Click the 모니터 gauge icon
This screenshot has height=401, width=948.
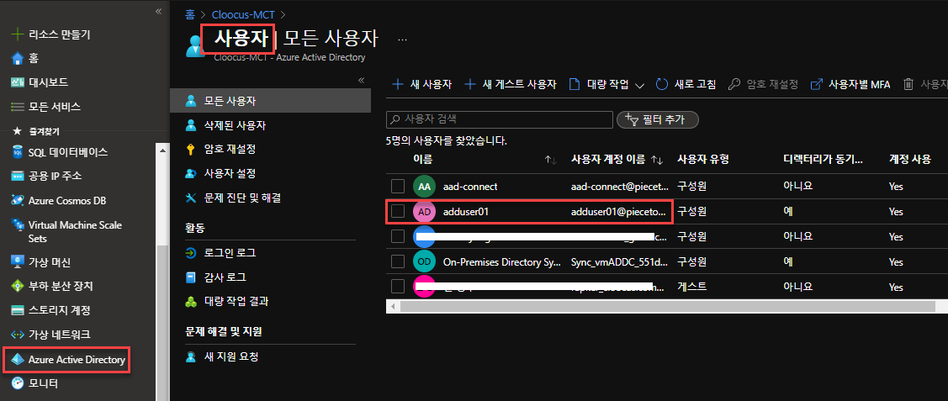tap(18, 383)
